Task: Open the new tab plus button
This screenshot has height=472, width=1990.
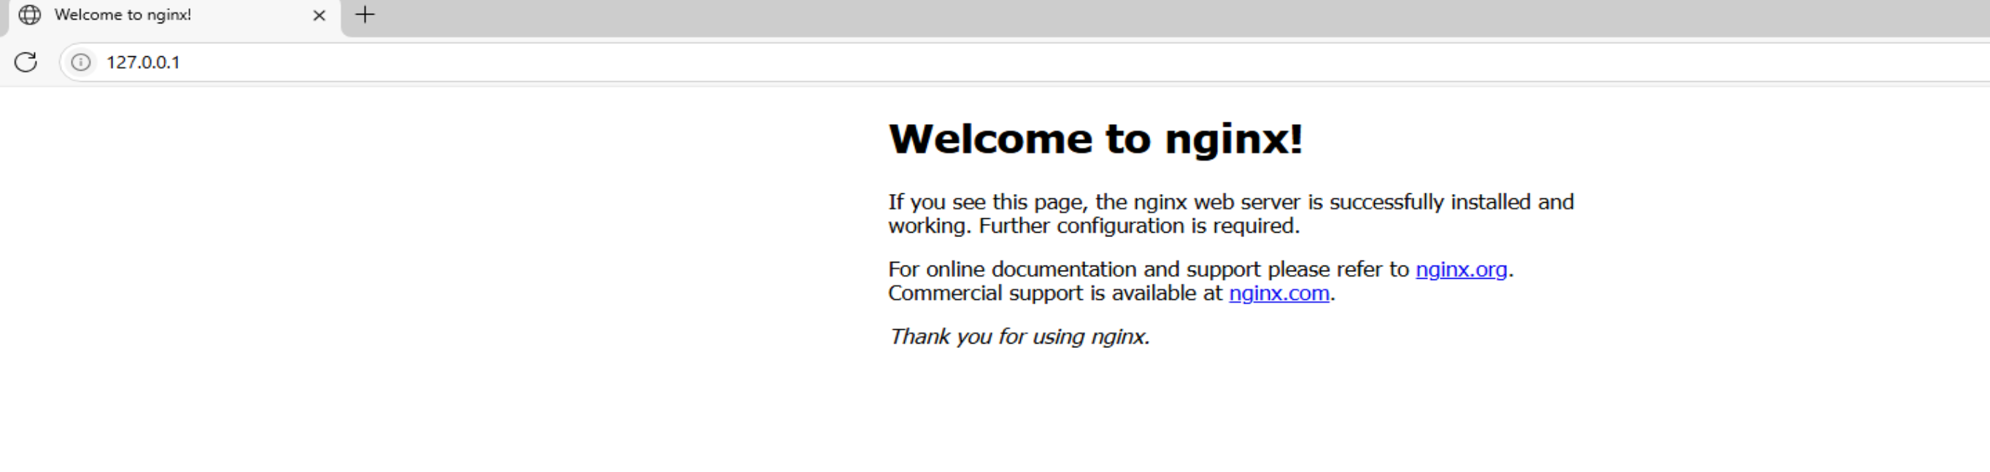Action: coord(365,15)
